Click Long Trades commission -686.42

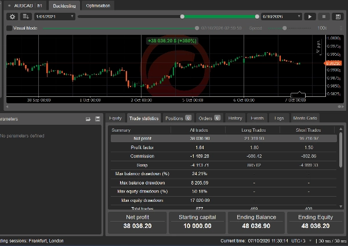pyautogui.click(x=254, y=156)
